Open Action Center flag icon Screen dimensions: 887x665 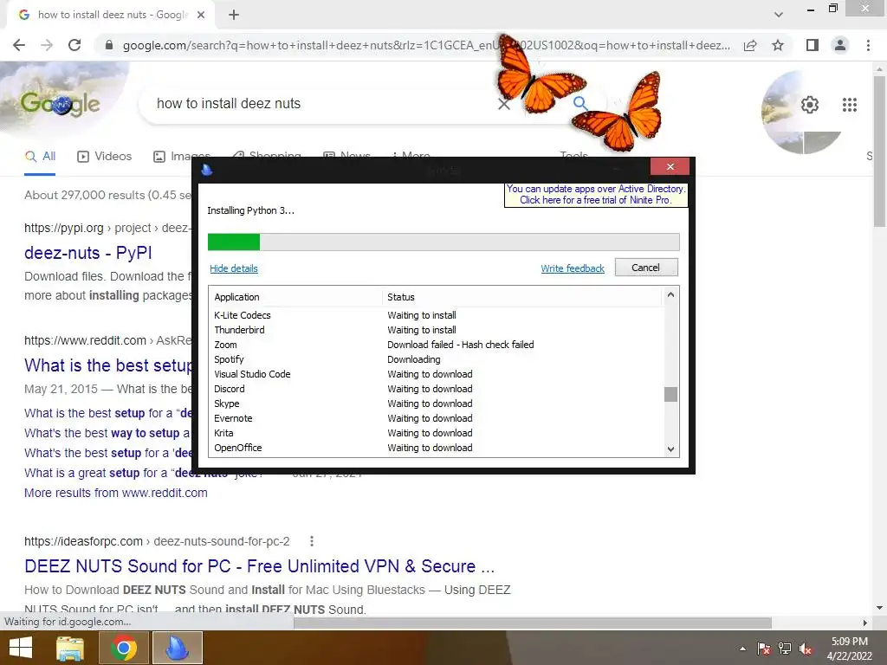point(764,649)
